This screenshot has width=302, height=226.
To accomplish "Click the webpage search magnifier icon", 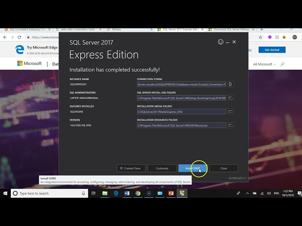I will (x=282, y=64).
